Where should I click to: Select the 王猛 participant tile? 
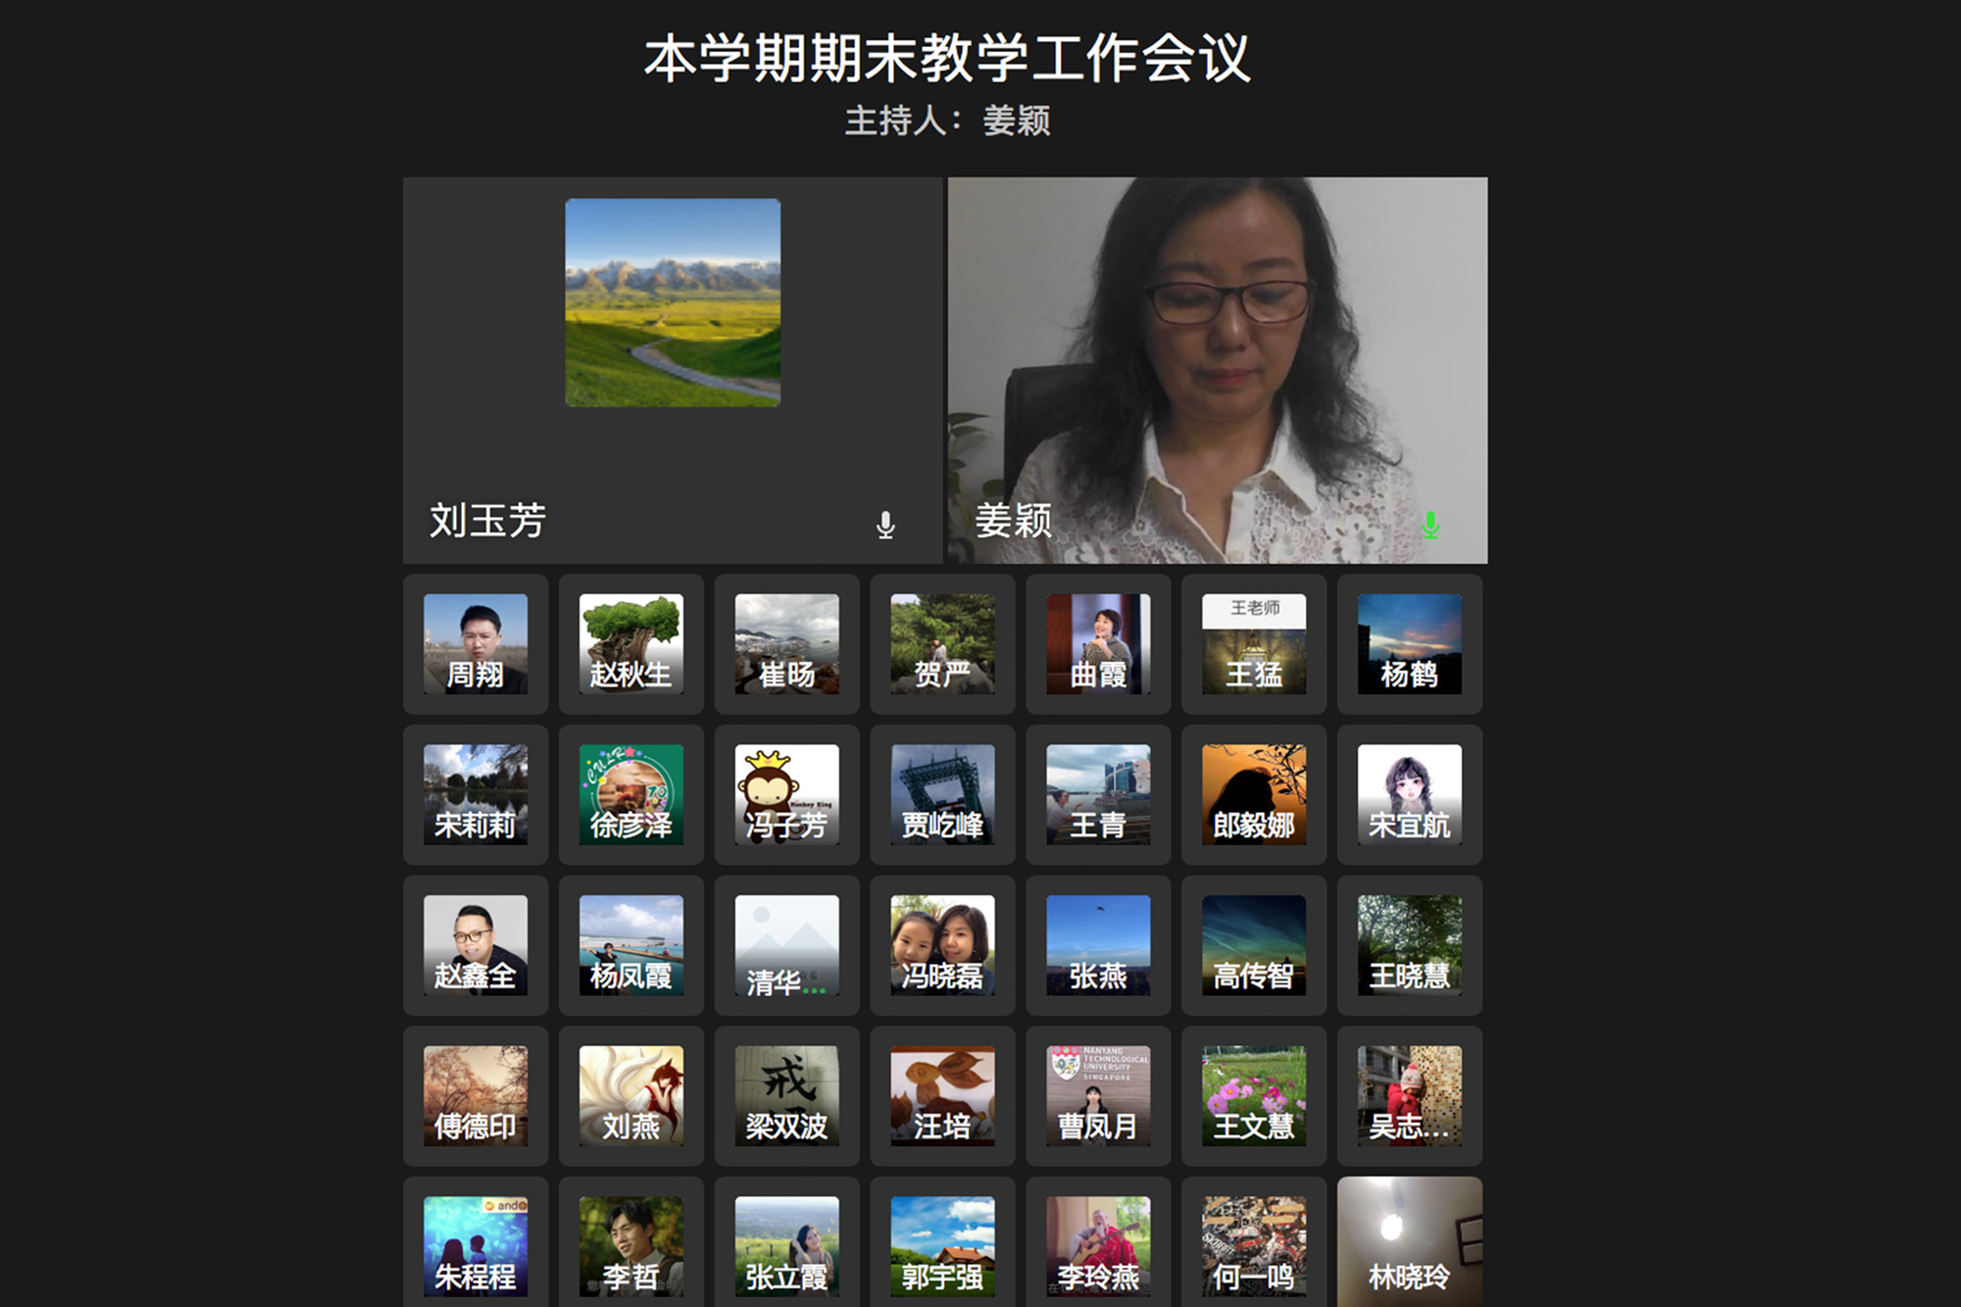1253,644
